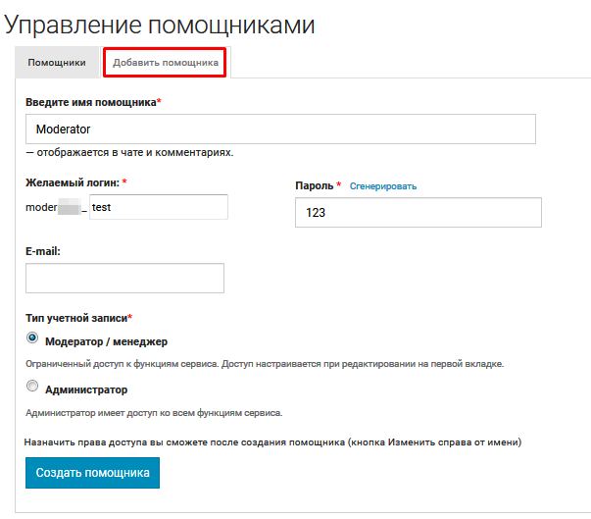591x519 pixels.
Task: Focus the login field containing test
Action: 158,207
